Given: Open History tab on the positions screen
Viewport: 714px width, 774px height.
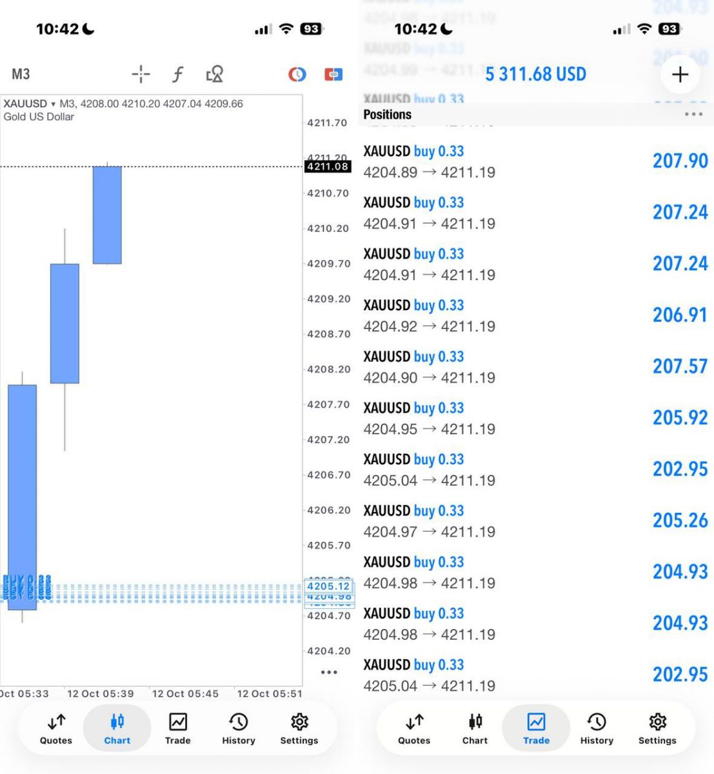Looking at the screenshot, I should point(597,729).
